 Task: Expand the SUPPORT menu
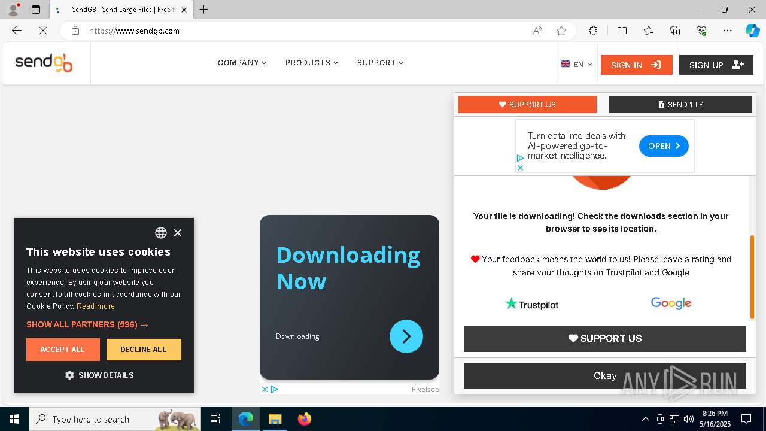pyautogui.click(x=380, y=63)
